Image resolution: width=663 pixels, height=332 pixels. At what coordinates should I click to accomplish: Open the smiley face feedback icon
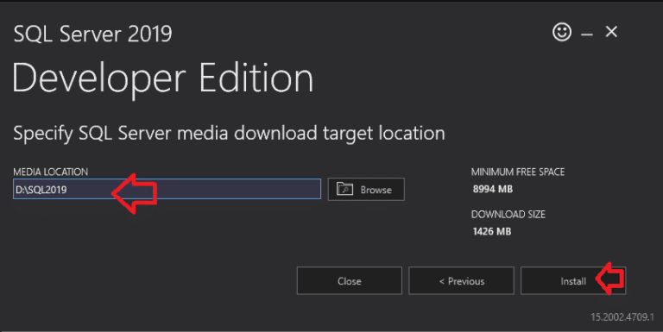(x=562, y=32)
